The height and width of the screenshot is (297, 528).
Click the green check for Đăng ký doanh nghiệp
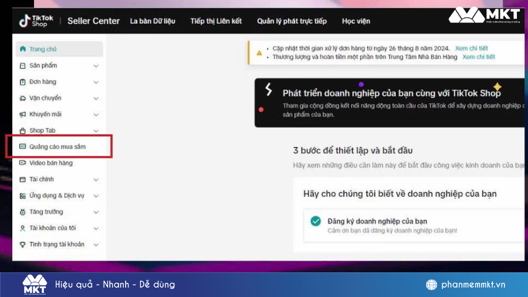pos(316,221)
